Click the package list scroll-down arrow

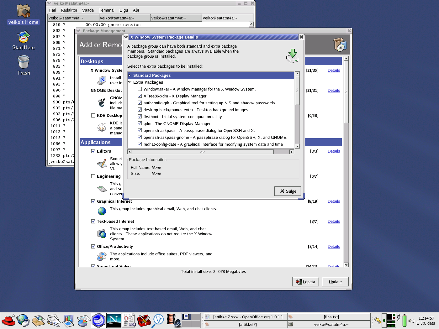coord(297,146)
